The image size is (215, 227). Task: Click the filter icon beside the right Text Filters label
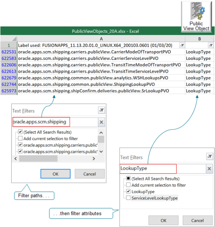210,157
